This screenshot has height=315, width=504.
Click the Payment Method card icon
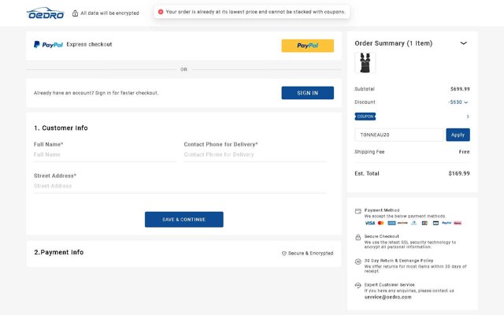(358, 211)
